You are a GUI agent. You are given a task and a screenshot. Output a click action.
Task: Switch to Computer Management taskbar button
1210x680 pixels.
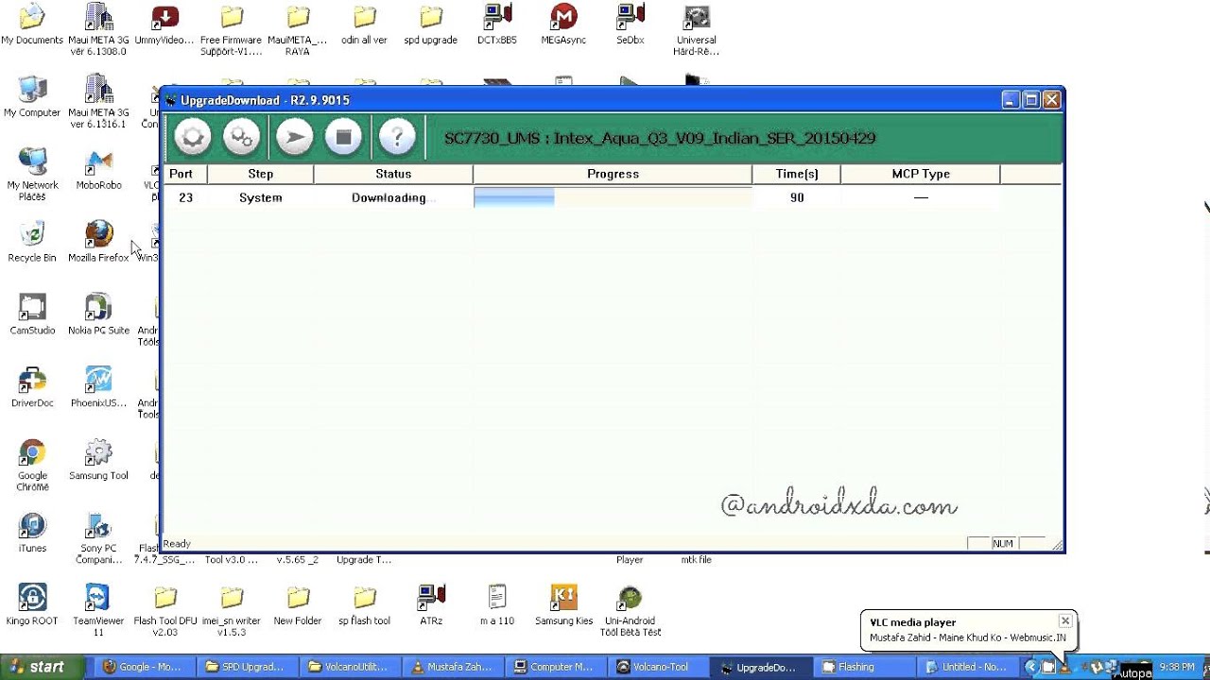[555, 667]
